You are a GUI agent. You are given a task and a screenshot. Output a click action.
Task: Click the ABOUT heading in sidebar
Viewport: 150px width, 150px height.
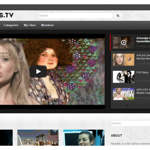coord(116,136)
